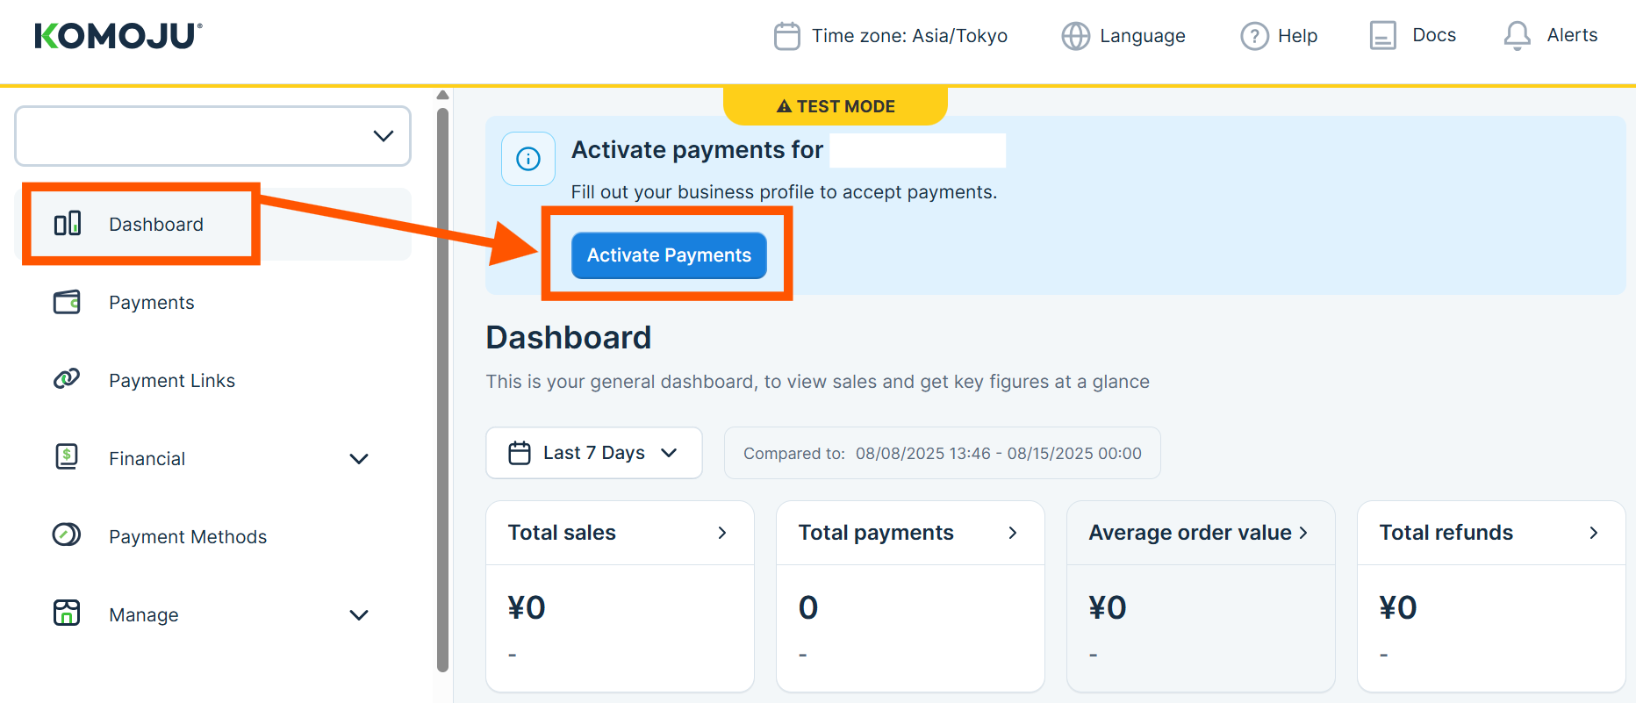Open the Docs document icon
Viewport: 1636px width, 703px height.
tap(1382, 36)
